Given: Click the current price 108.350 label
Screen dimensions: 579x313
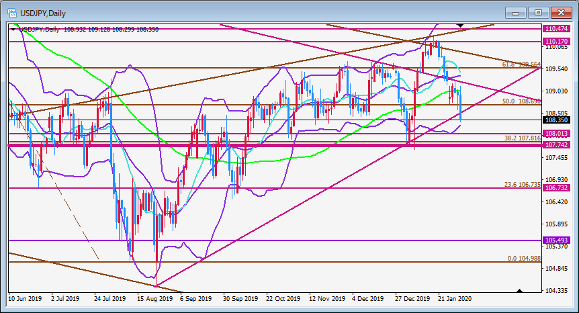Looking at the screenshot, I should tap(556, 120).
